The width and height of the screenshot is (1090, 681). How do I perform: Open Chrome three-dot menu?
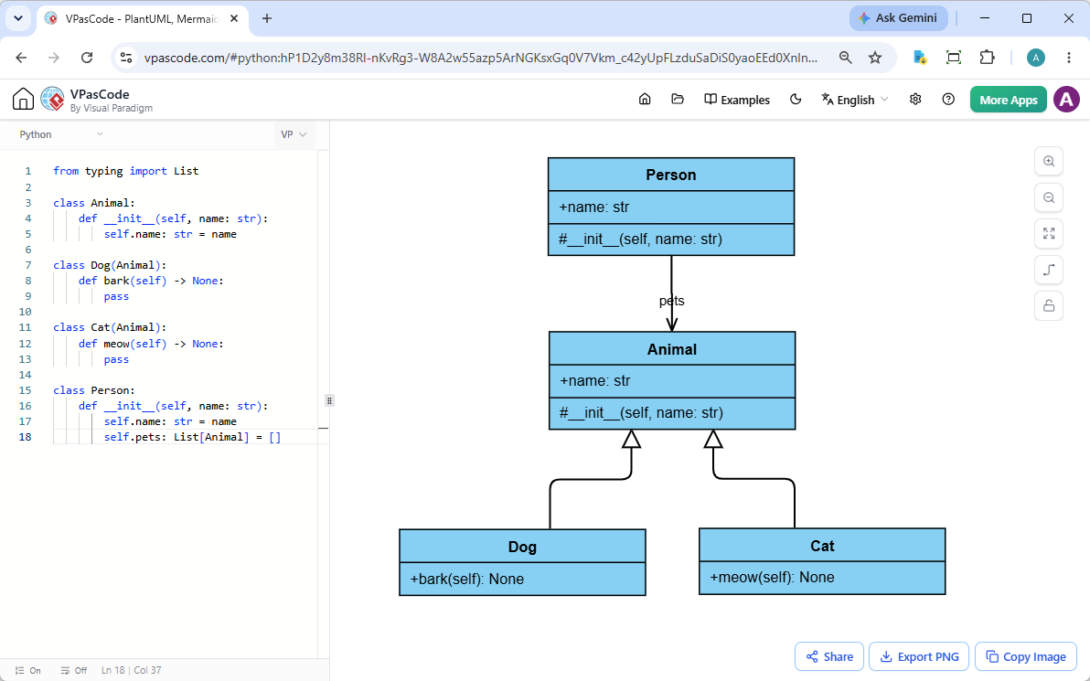coord(1069,58)
